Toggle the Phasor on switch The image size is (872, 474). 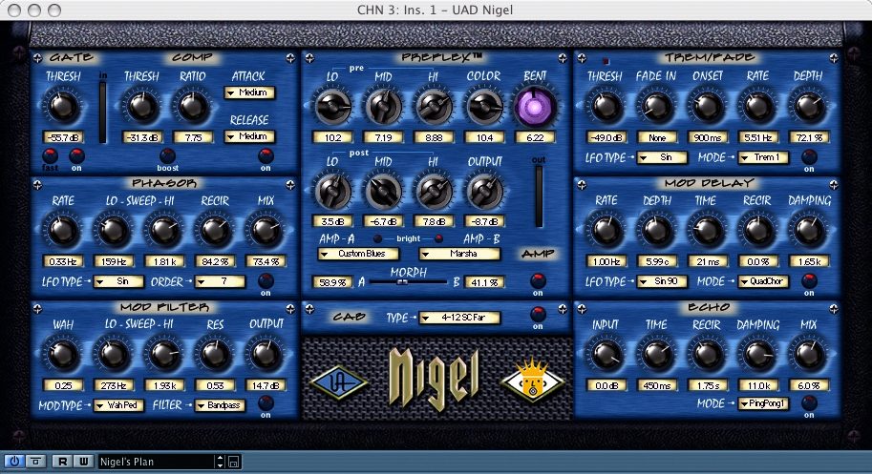point(266,280)
